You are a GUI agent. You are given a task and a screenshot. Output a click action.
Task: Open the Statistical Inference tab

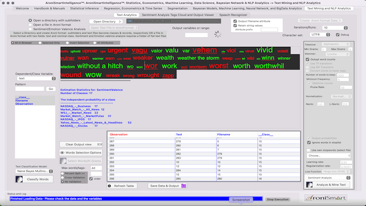pos(84,9)
